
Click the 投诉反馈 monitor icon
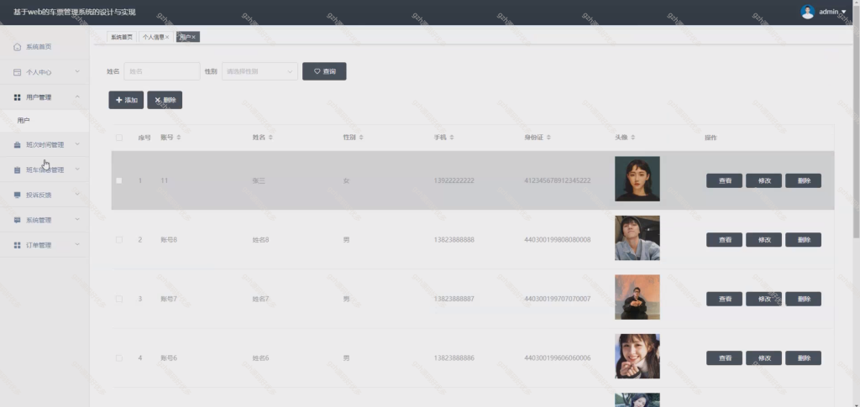tap(17, 195)
